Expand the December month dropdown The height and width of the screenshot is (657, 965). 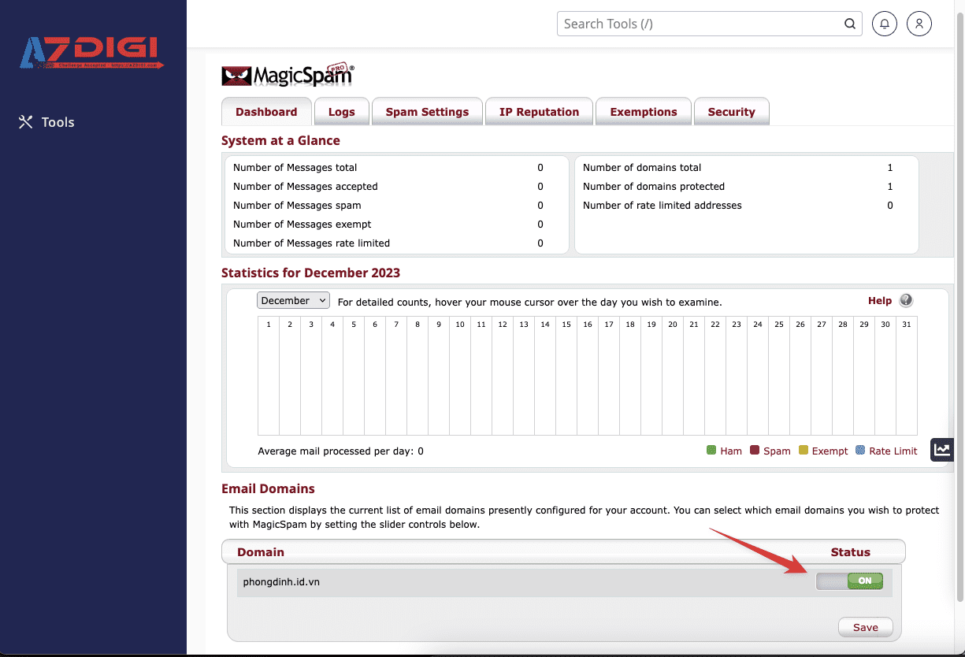click(x=293, y=300)
